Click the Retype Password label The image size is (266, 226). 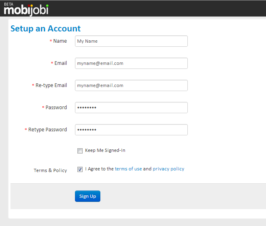48,130
